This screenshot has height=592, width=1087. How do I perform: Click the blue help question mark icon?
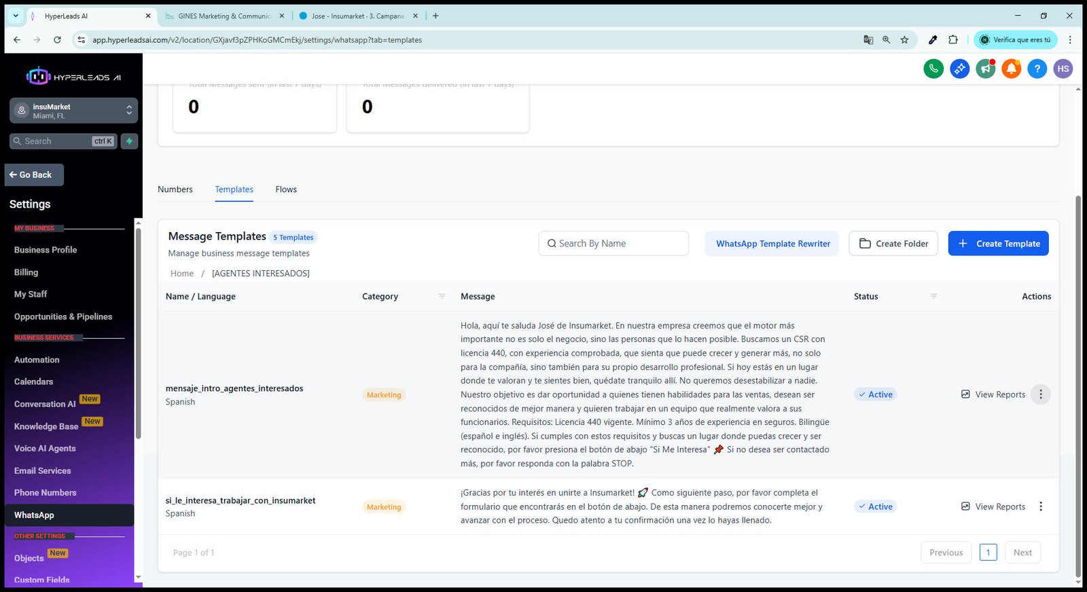1037,69
